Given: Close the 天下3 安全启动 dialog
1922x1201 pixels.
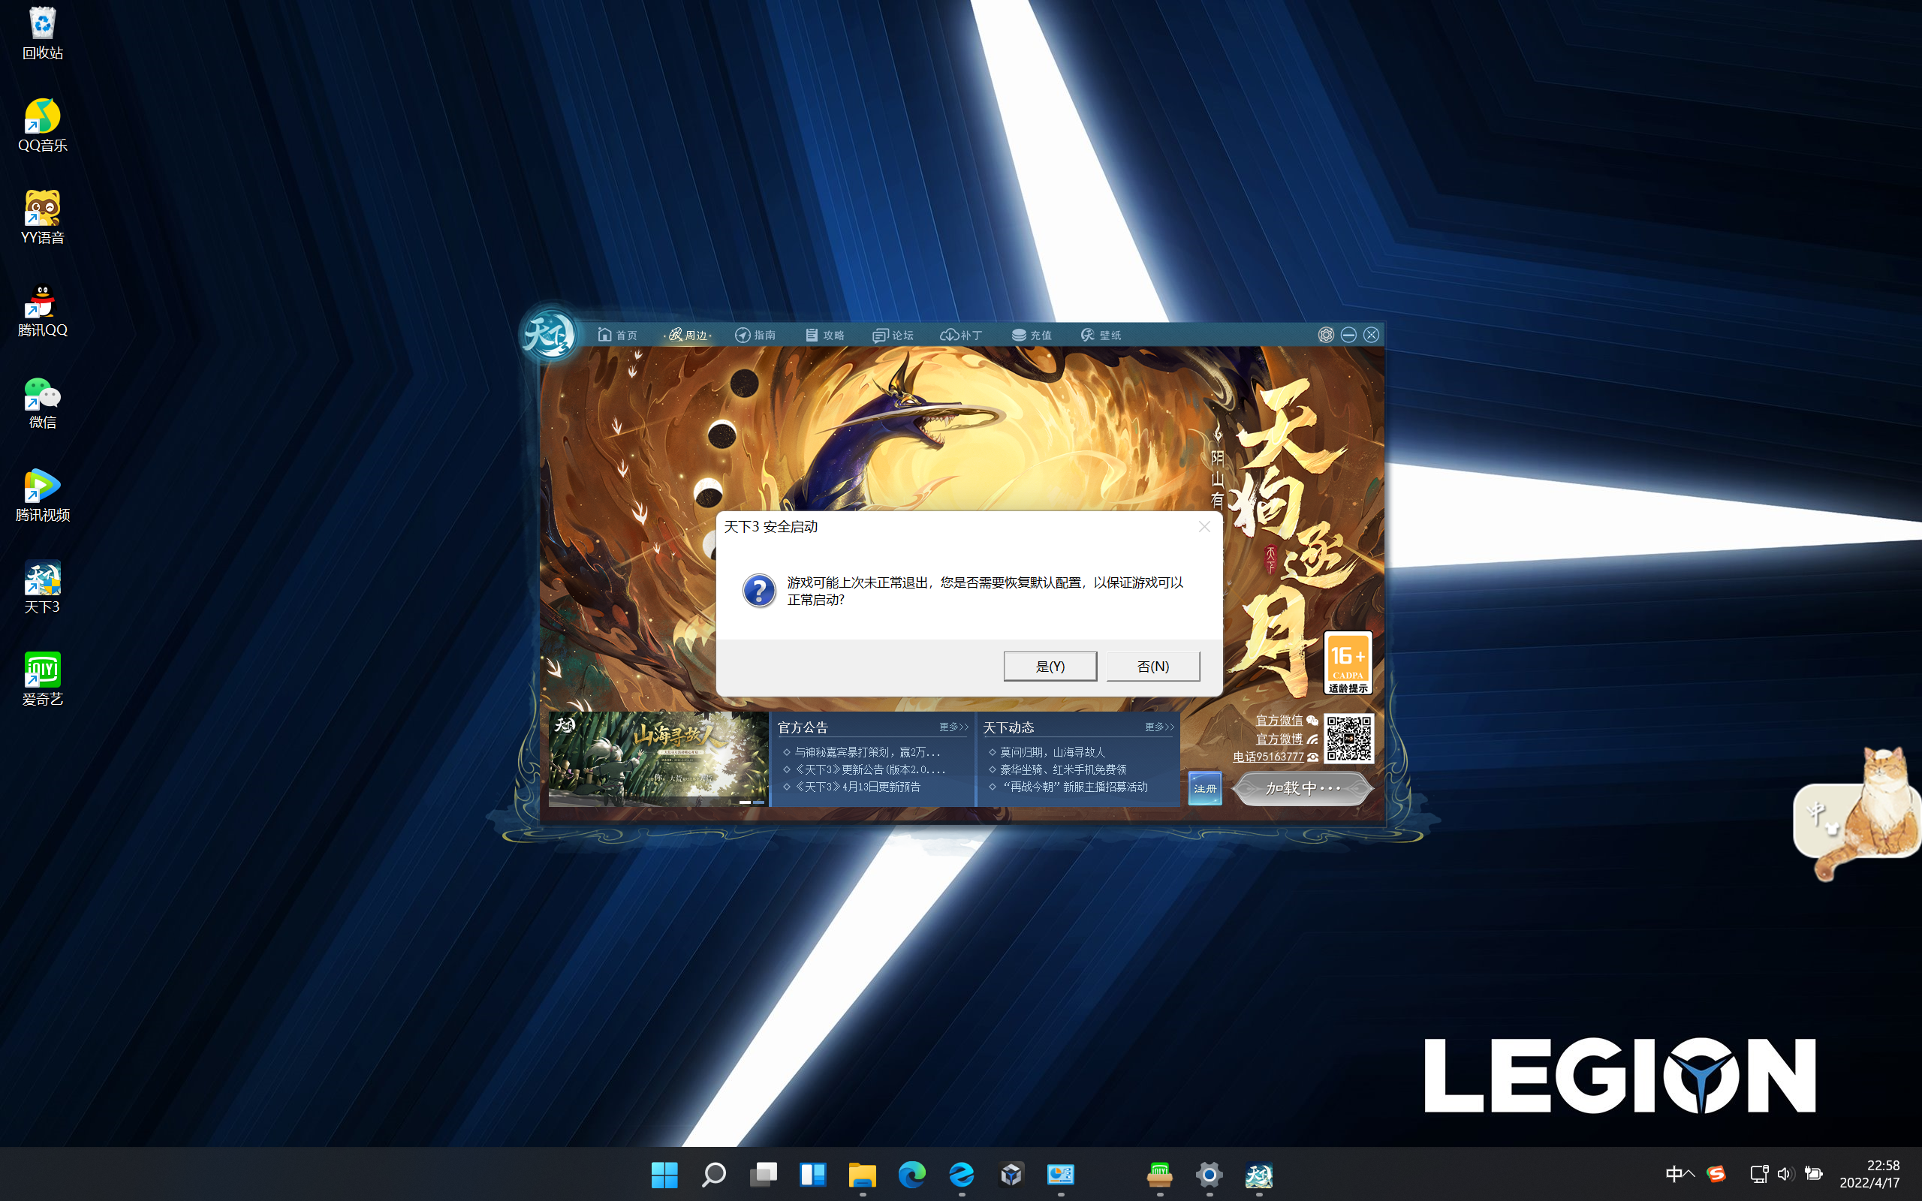Looking at the screenshot, I should click(1204, 527).
